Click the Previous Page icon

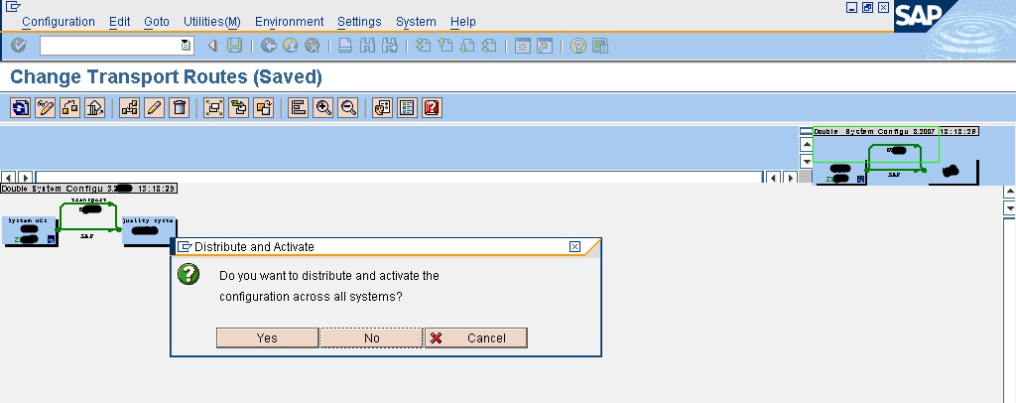pos(445,46)
